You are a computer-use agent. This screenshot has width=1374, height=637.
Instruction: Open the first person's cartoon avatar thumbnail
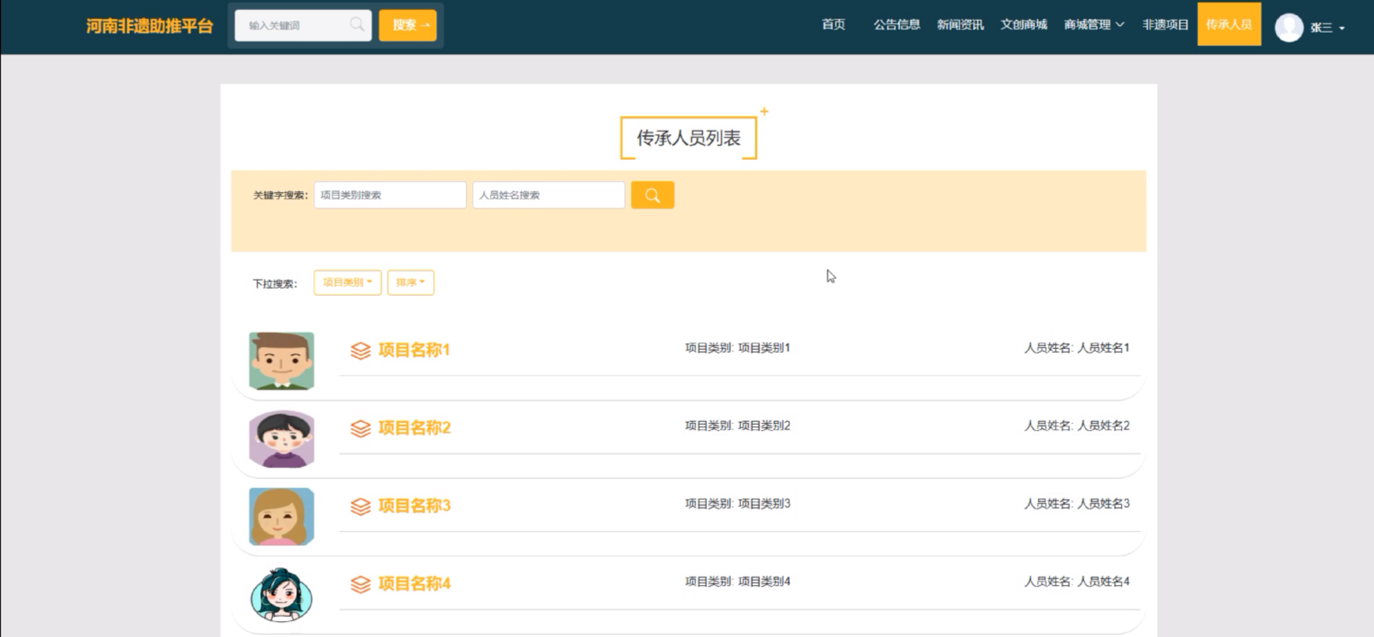(x=281, y=361)
